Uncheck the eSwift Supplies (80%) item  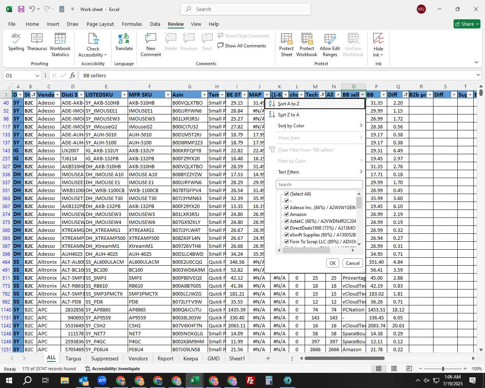(287, 235)
